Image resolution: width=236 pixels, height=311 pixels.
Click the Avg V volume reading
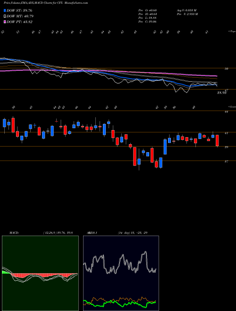tap(186, 10)
